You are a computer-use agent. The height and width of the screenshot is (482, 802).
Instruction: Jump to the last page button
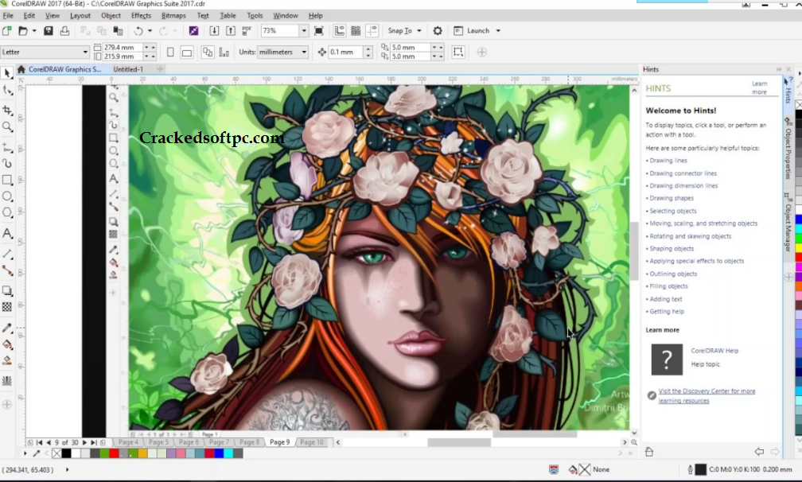[94, 443]
